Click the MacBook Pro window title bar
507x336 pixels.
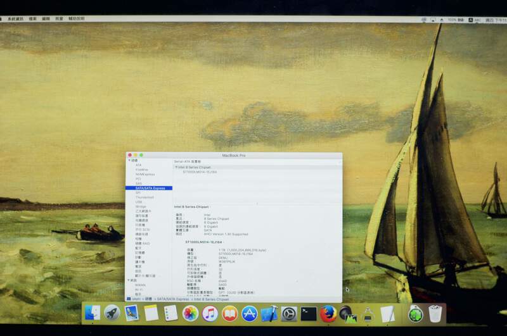click(x=233, y=155)
